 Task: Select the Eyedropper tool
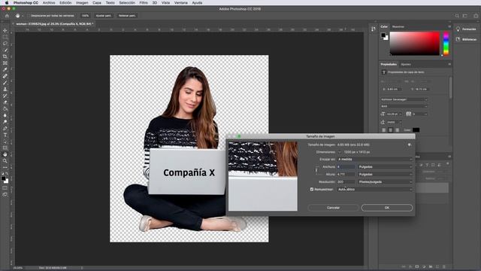(5, 69)
